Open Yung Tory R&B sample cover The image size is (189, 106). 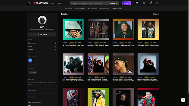(x=123, y=29)
